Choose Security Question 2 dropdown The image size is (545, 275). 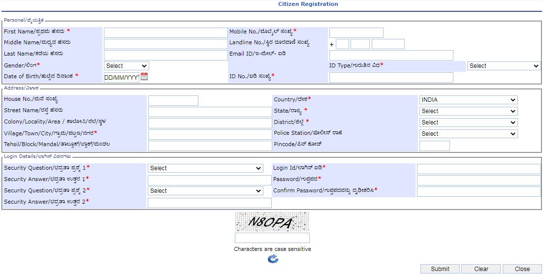tap(205, 191)
